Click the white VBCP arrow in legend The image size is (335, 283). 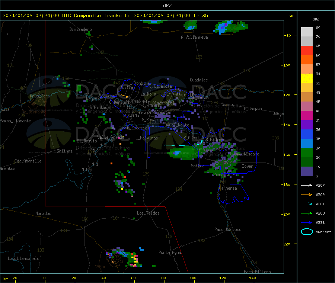click(307, 185)
